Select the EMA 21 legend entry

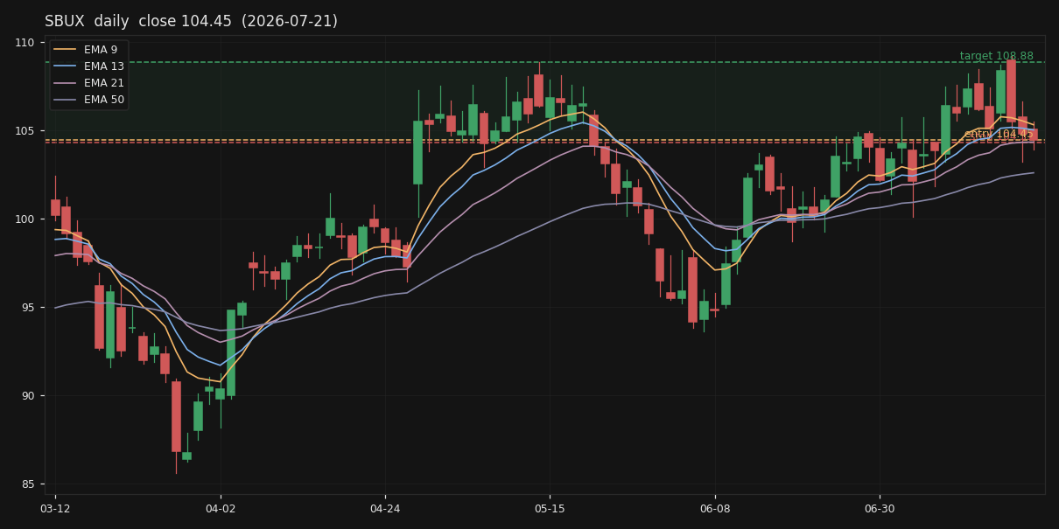point(89,83)
